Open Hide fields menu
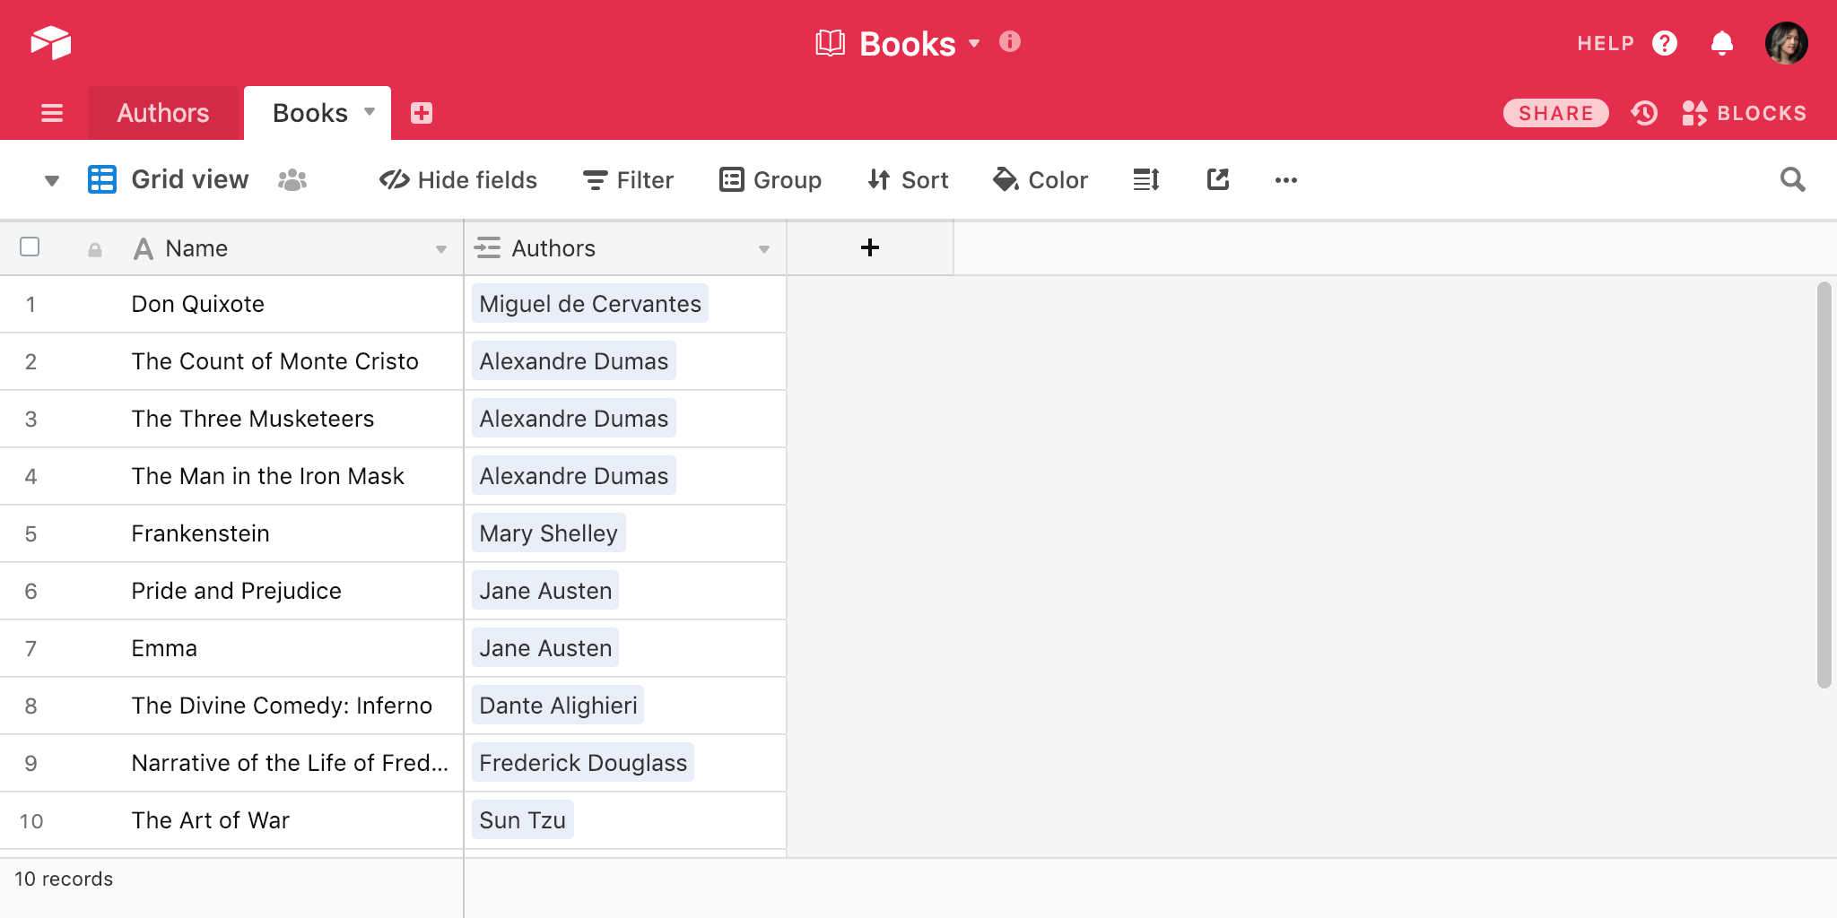1837x918 pixels. [458, 180]
